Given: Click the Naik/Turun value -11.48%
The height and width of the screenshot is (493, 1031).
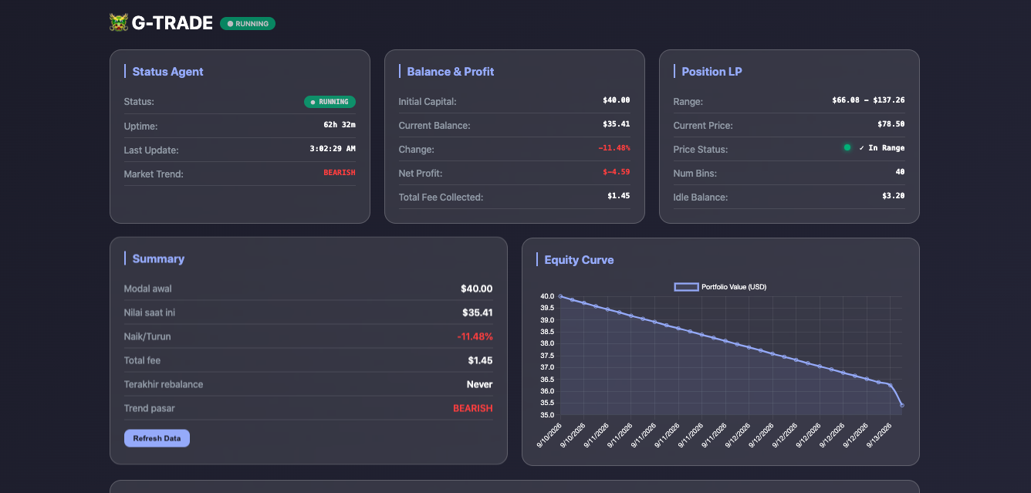Looking at the screenshot, I should pyautogui.click(x=475, y=336).
